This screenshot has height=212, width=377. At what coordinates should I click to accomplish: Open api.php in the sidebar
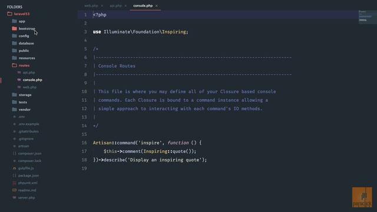pos(29,72)
